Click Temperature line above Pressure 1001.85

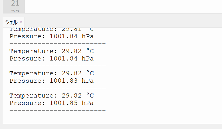(x=51, y=96)
